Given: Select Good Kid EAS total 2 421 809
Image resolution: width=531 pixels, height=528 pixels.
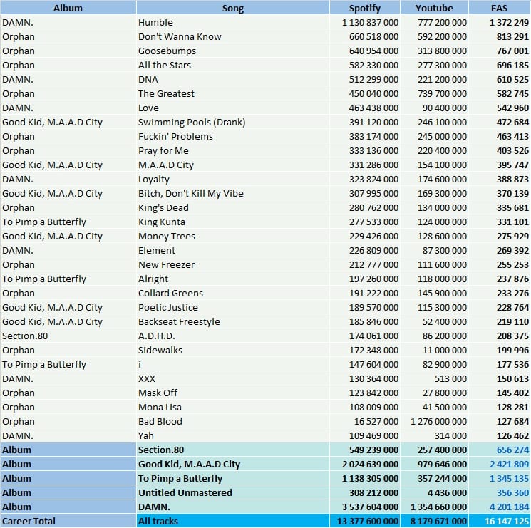Looking at the screenshot, I should (509, 464).
